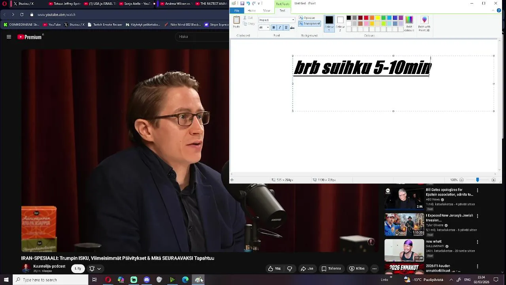This screenshot has width=506, height=285.
Task: Click the Liity join button
Action: pyautogui.click(x=78, y=268)
